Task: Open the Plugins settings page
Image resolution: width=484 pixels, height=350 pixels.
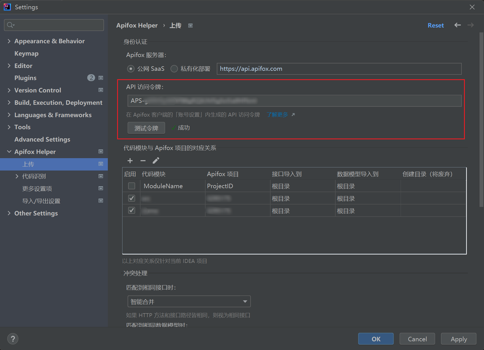Action: pos(25,78)
